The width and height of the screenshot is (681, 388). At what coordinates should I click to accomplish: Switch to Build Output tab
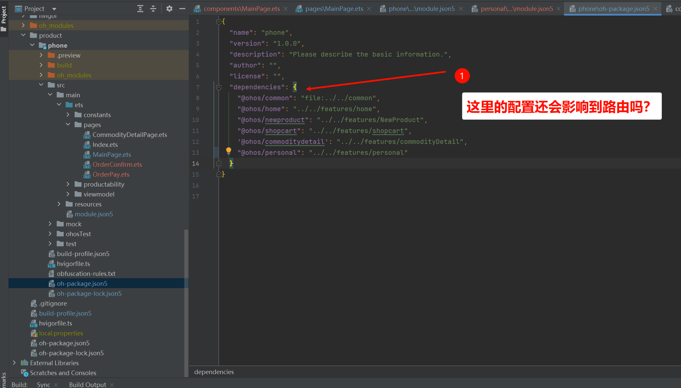pyautogui.click(x=88, y=384)
